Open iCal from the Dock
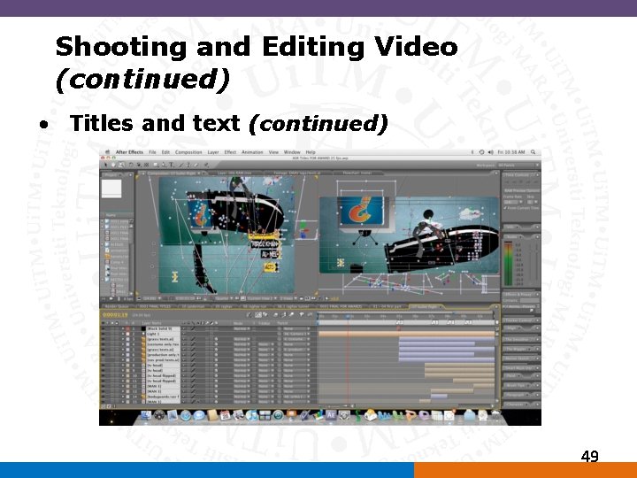This screenshot has width=637, height=478. (x=225, y=415)
